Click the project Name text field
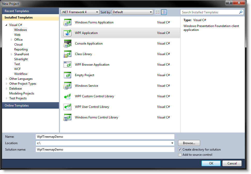Viewport: 251px width, 174px height. pos(105,137)
